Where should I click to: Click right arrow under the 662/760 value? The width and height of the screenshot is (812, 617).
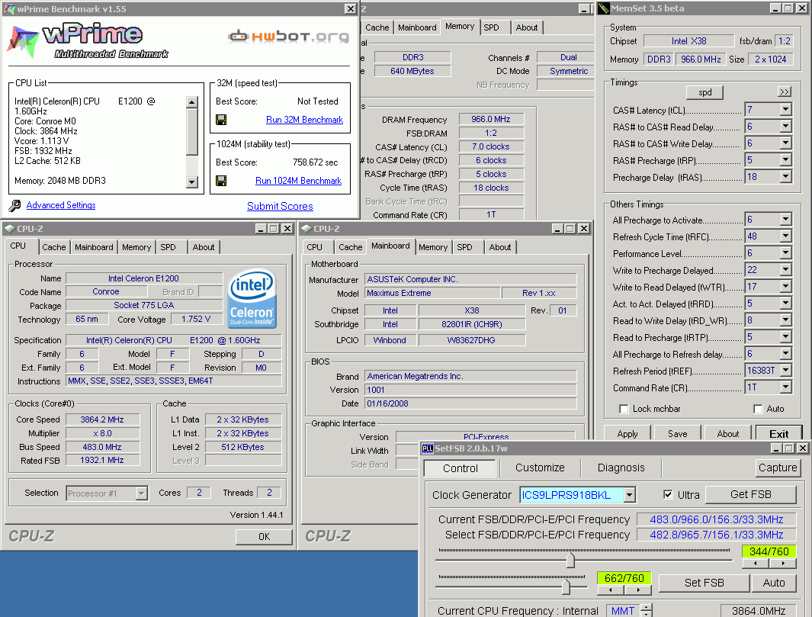[x=638, y=590]
